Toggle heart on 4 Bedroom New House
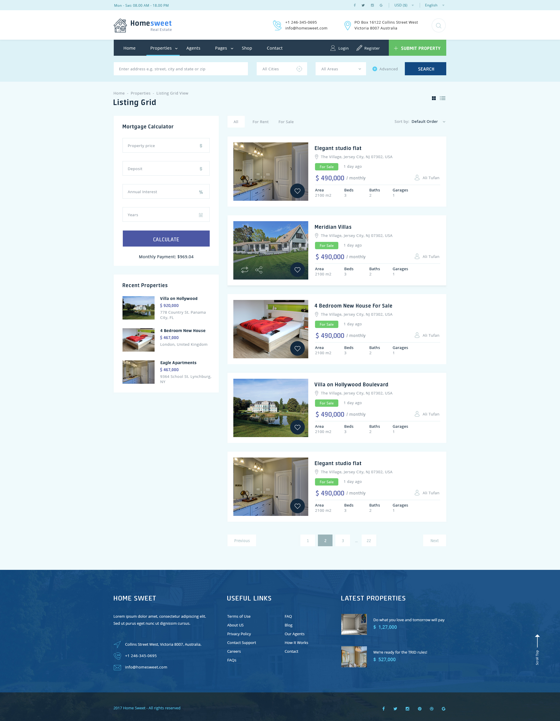This screenshot has width=560, height=721. pyautogui.click(x=297, y=348)
